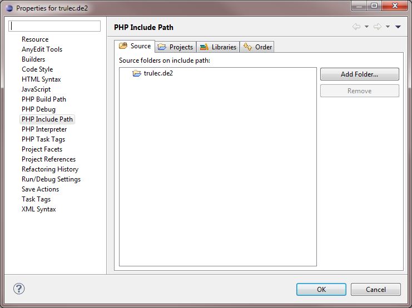Open the Code Style page
The image size is (412, 308).
click(x=37, y=69)
